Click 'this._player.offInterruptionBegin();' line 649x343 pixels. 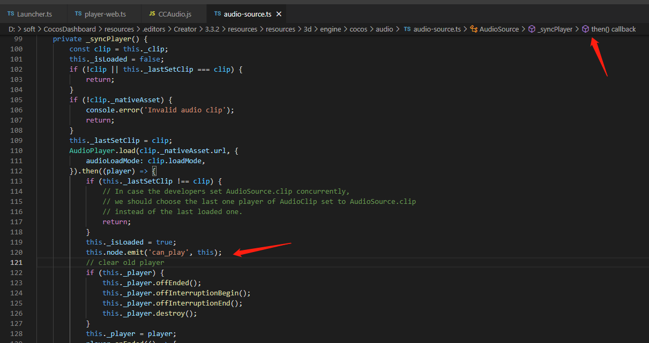176,293
